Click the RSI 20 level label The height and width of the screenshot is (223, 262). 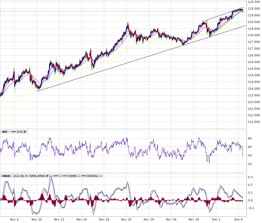(250, 164)
